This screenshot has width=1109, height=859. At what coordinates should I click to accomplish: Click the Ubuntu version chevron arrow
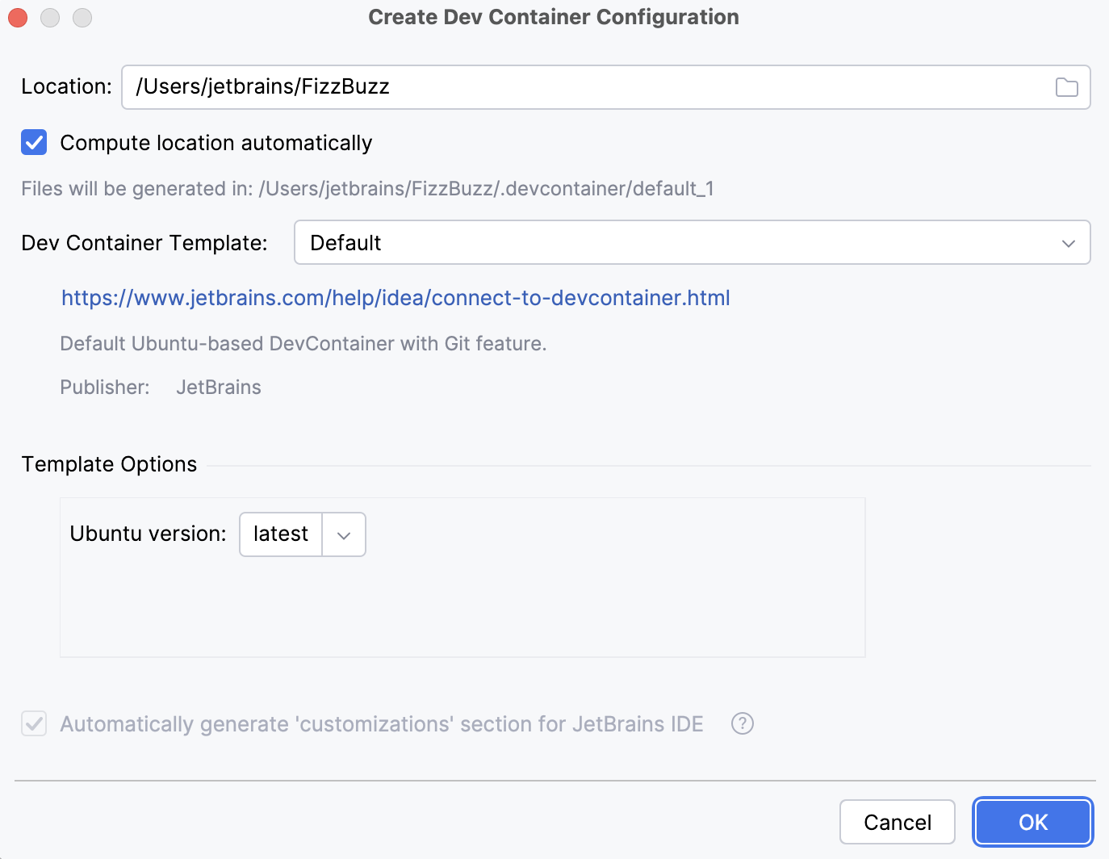(343, 534)
